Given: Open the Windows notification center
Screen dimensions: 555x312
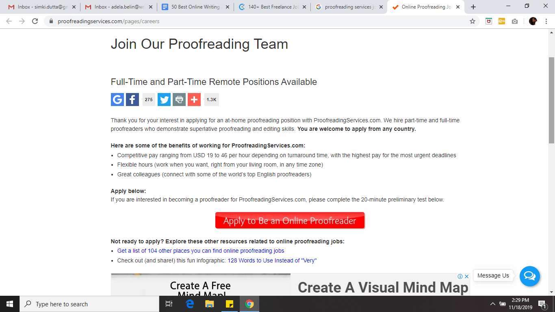Looking at the screenshot, I should [542, 304].
